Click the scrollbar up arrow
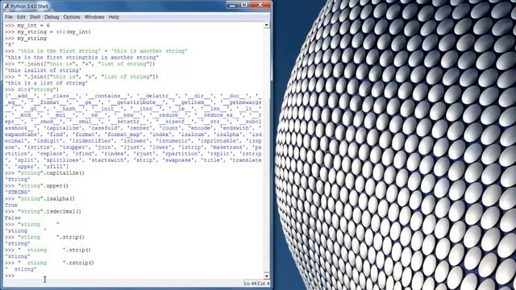Image resolution: width=516 pixels, height=290 pixels. [x=267, y=25]
